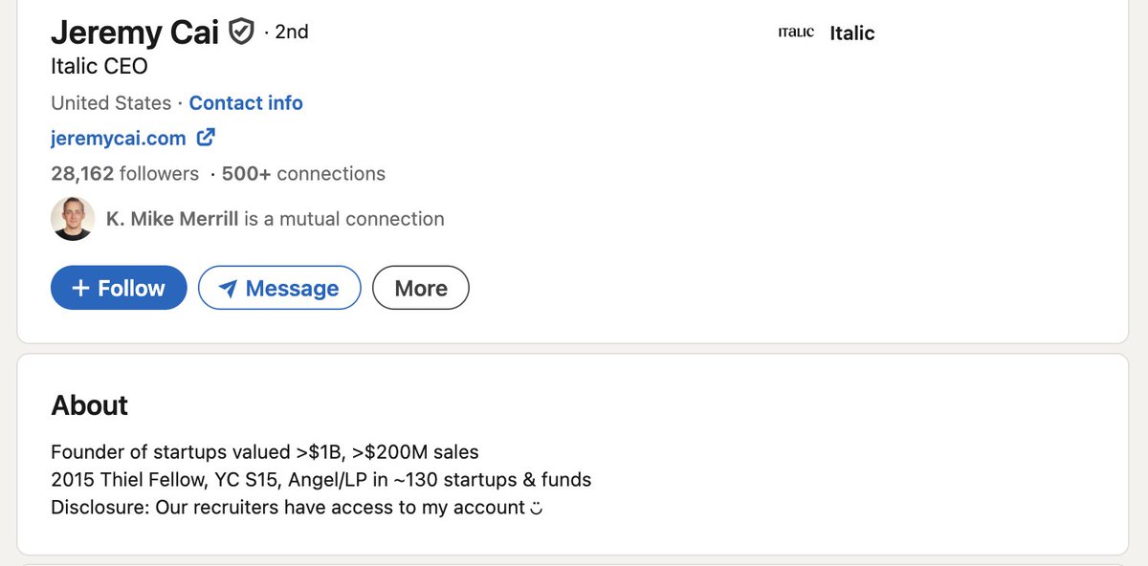Open K. Mike Merrill's profile photo
Image resolution: width=1148 pixels, height=566 pixels.
click(73, 219)
